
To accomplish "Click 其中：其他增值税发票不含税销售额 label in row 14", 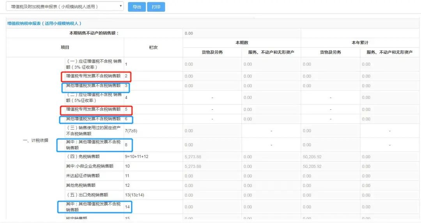I will pos(93,207).
